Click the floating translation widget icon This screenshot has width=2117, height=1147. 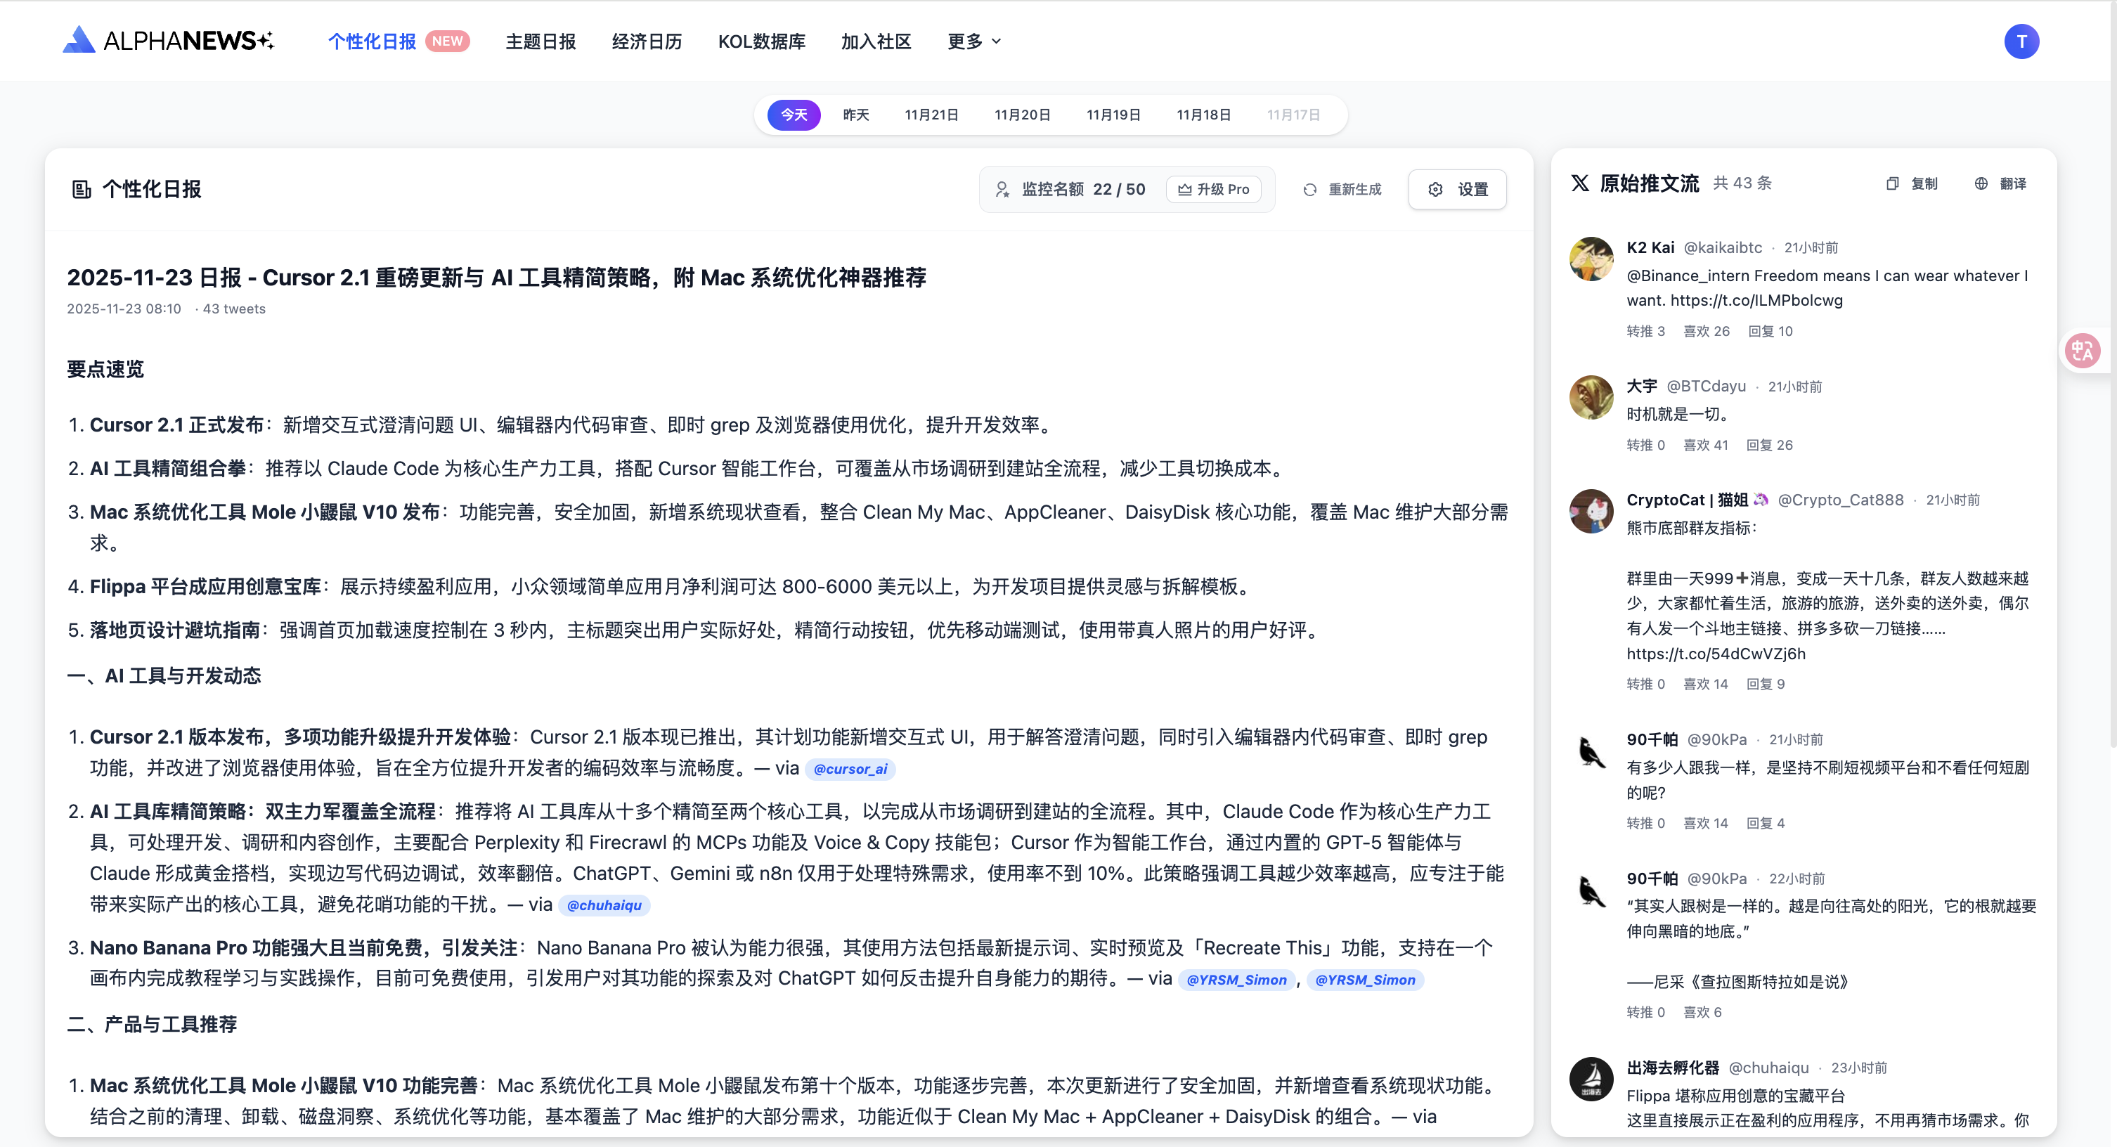(x=2082, y=351)
